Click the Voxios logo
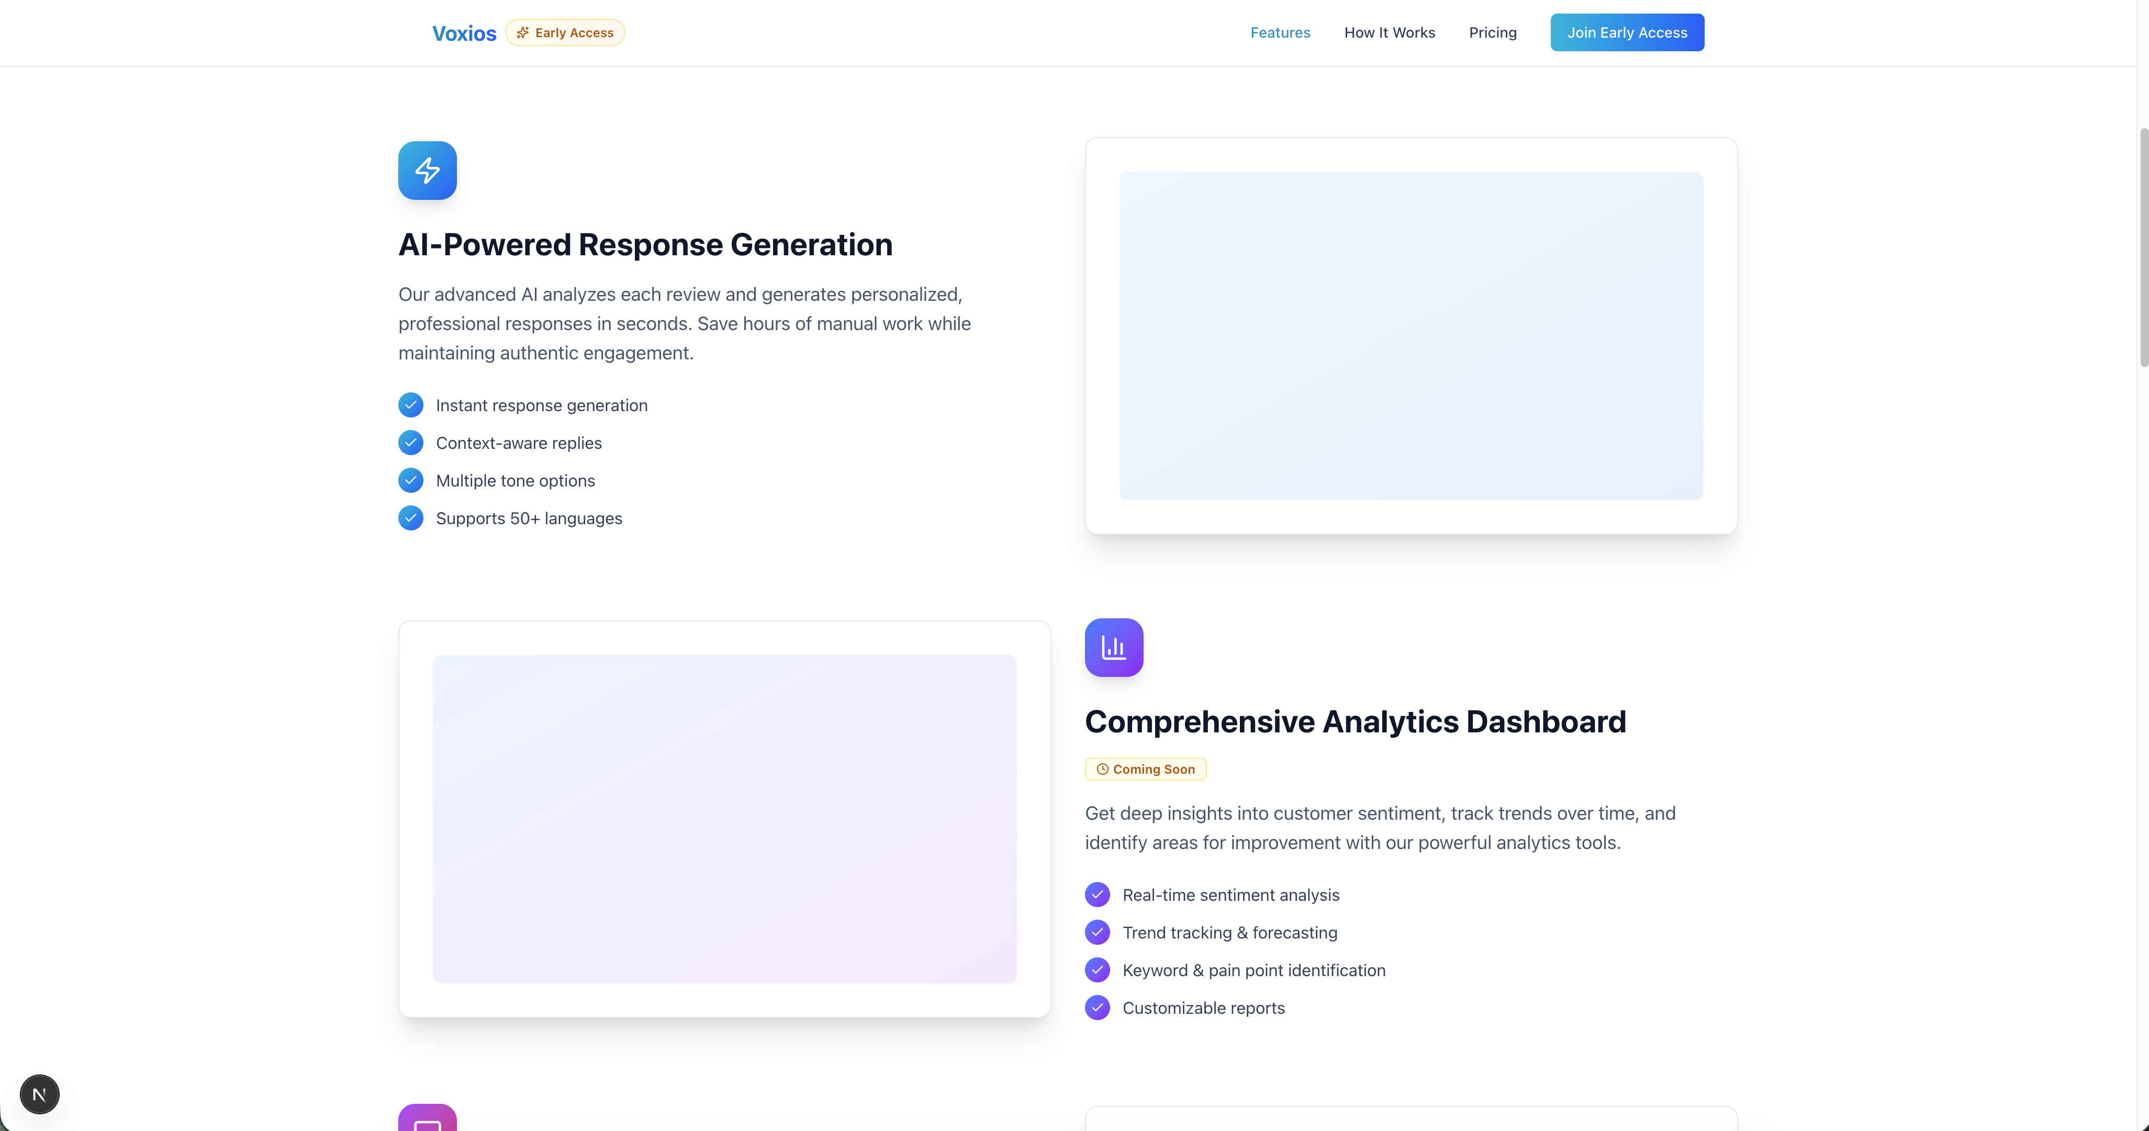Image resolution: width=2149 pixels, height=1131 pixels. 464,33
